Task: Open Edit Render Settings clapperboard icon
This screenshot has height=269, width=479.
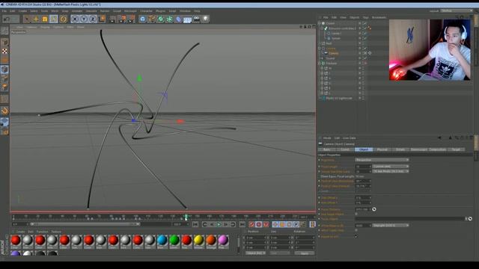Action: pyautogui.click(x=131, y=19)
